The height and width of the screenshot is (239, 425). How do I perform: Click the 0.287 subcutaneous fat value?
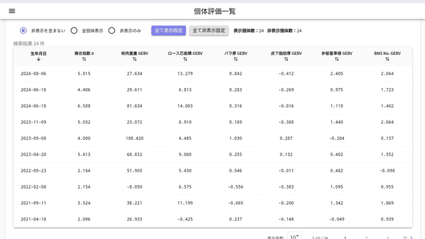286,138
